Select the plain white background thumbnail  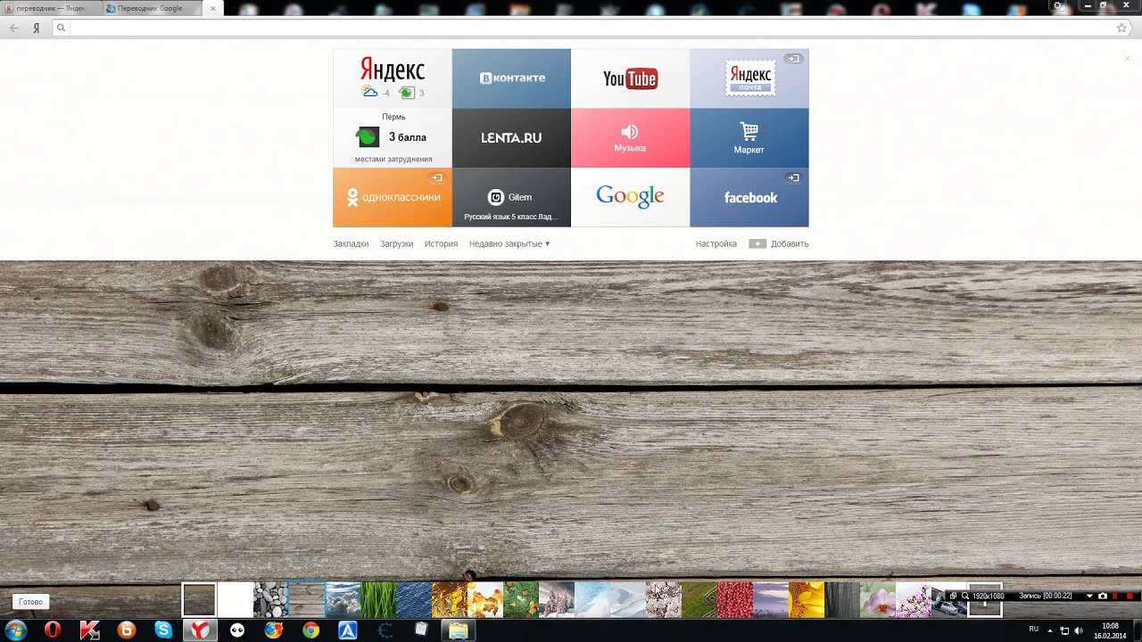[236, 600]
